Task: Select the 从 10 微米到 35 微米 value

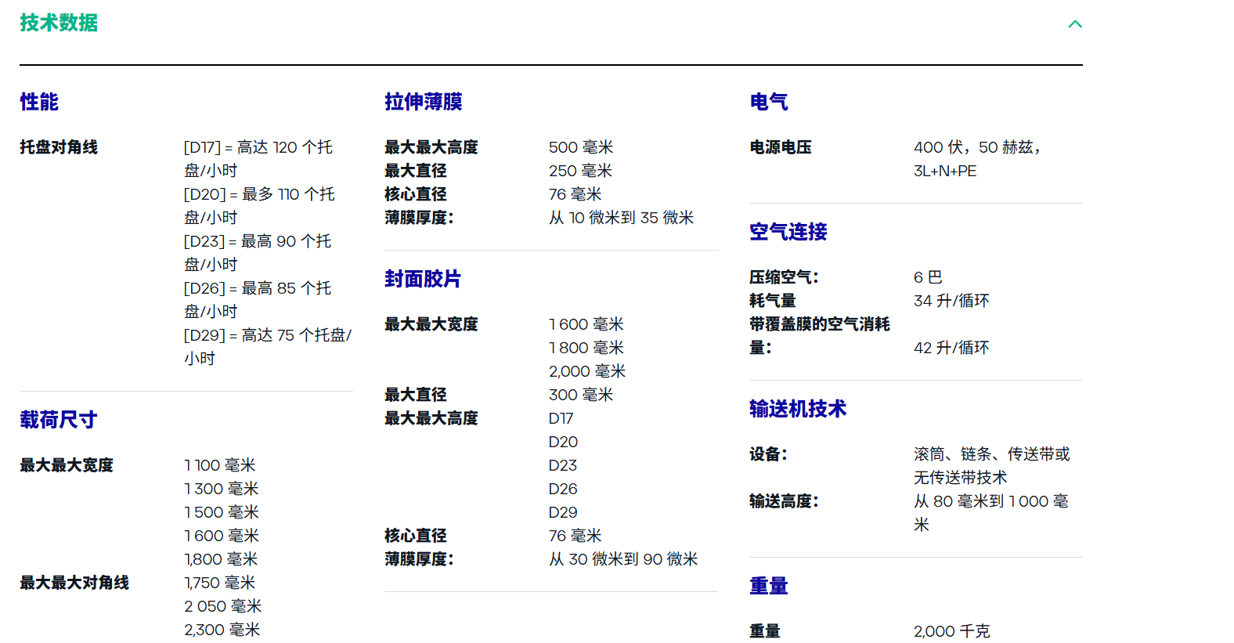Action: coord(621,218)
